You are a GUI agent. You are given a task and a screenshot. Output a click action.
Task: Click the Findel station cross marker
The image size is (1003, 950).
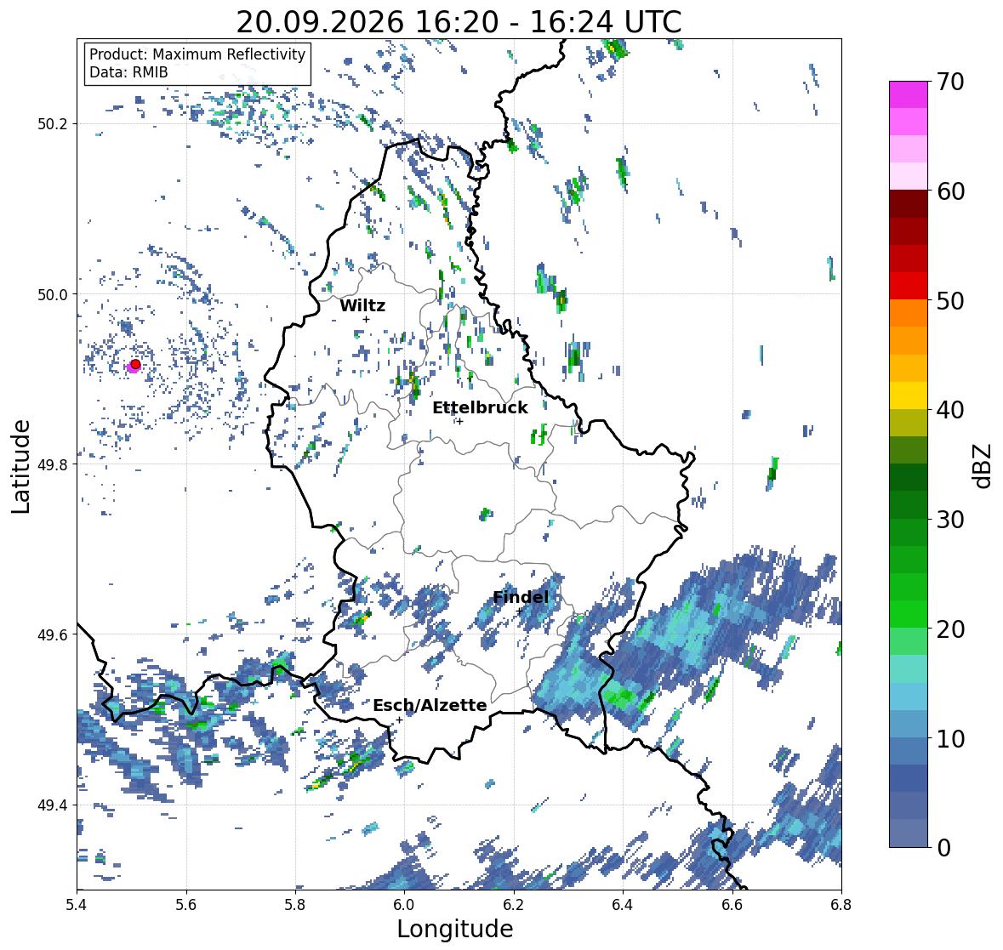pos(519,611)
